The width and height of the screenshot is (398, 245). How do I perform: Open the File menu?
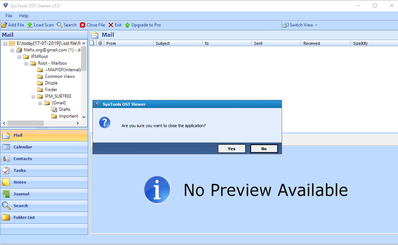tap(9, 16)
